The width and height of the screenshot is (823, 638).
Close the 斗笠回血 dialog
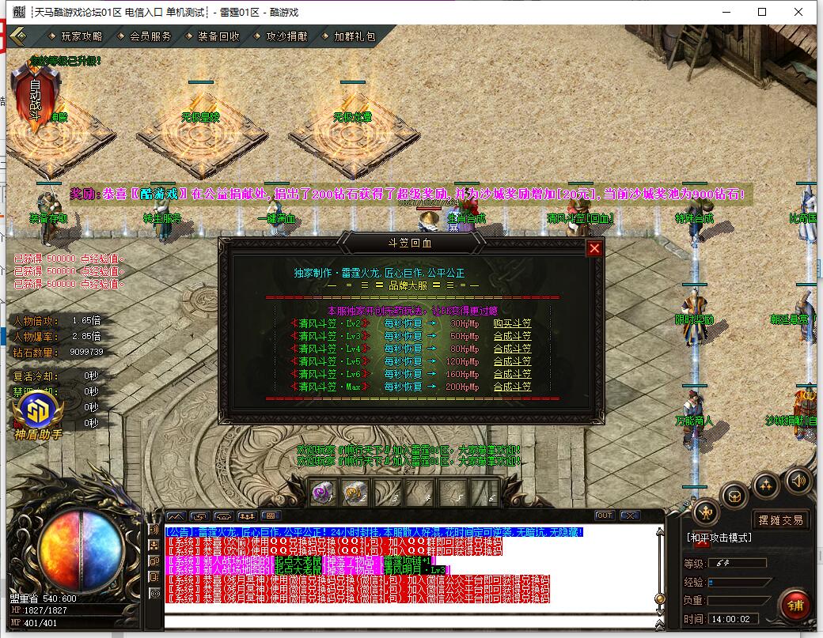(594, 248)
